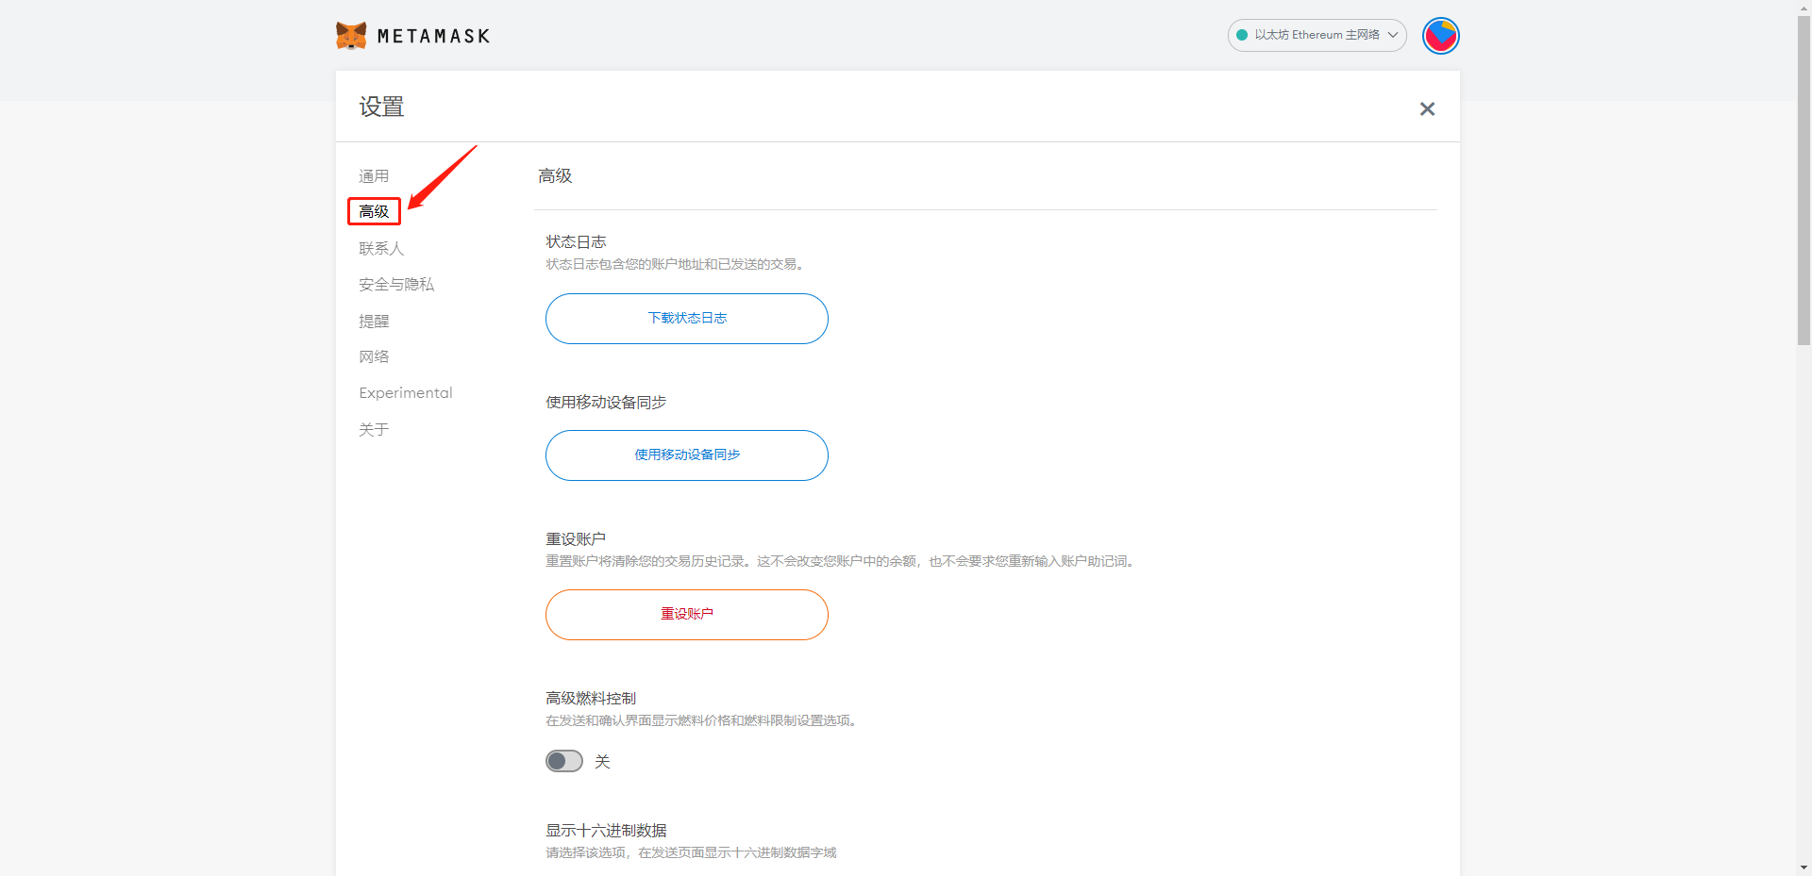Open the 安全与隐私 settings tab
The height and width of the screenshot is (876, 1812).
pos(396,285)
